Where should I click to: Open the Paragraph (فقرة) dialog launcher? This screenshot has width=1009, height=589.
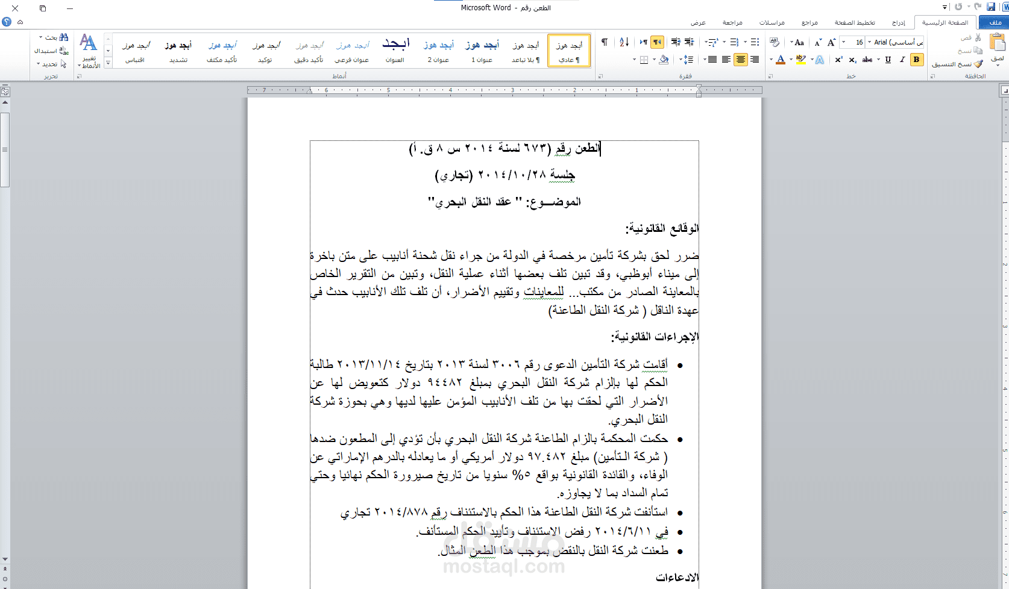(x=600, y=76)
